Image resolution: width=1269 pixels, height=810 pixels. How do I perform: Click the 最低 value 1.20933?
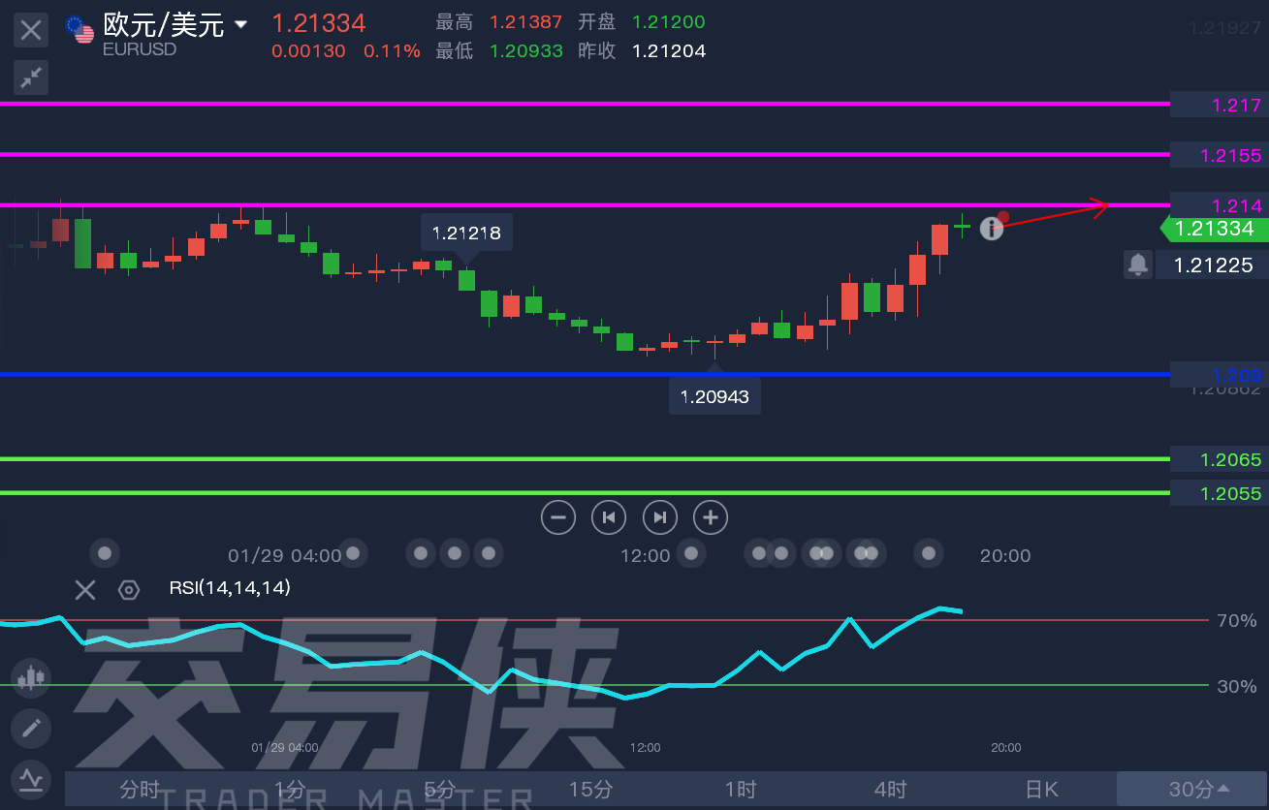point(525,50)
